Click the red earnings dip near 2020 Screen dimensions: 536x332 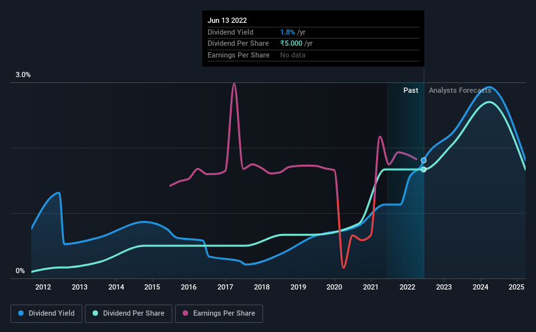point(343,266)
